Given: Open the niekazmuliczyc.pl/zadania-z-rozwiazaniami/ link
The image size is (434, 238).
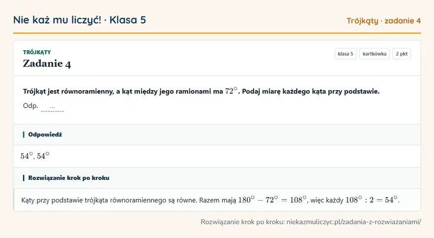Looking at the screenshot, I should pos(354,222).
